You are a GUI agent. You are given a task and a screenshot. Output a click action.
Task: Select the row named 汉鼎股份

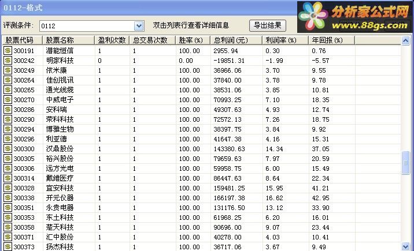(202, 148)
